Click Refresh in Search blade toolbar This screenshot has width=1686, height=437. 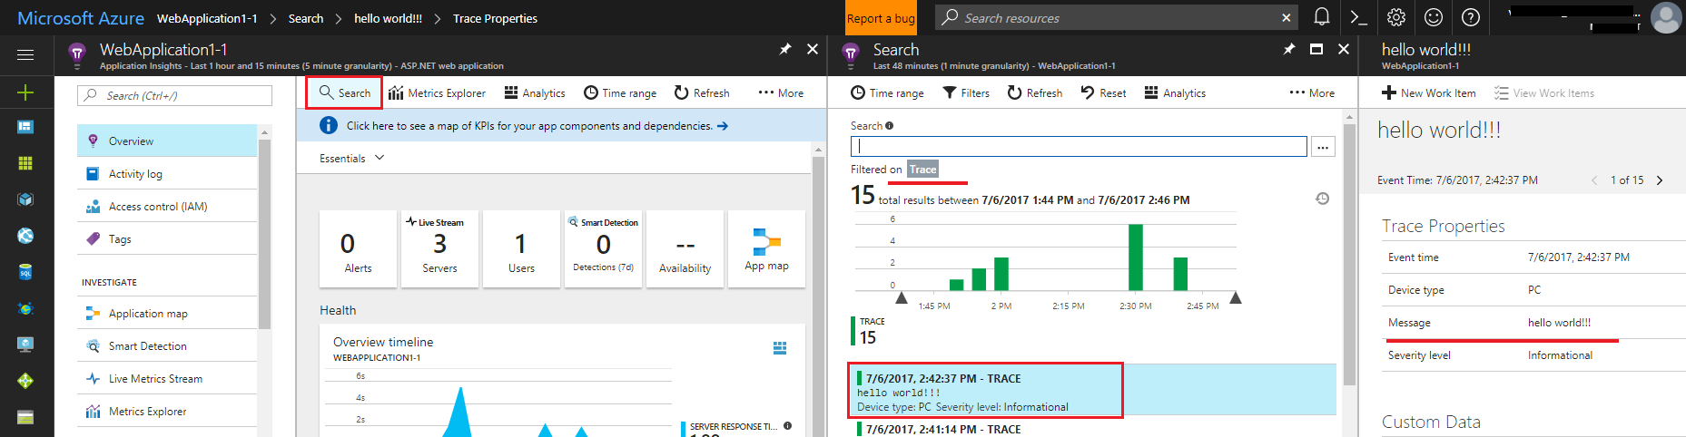click(x=1035, y=92)
